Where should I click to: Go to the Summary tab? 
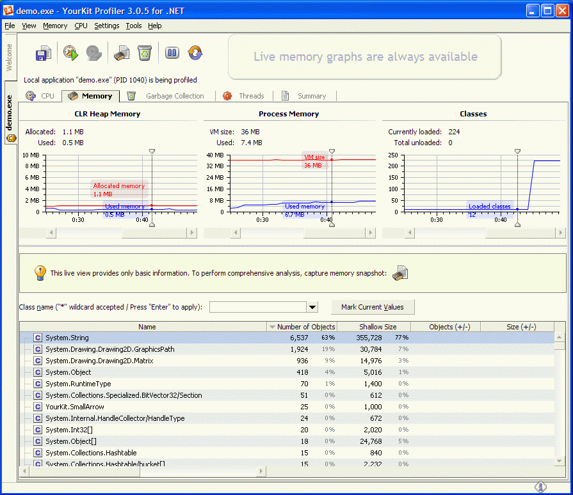click(304, 96)
